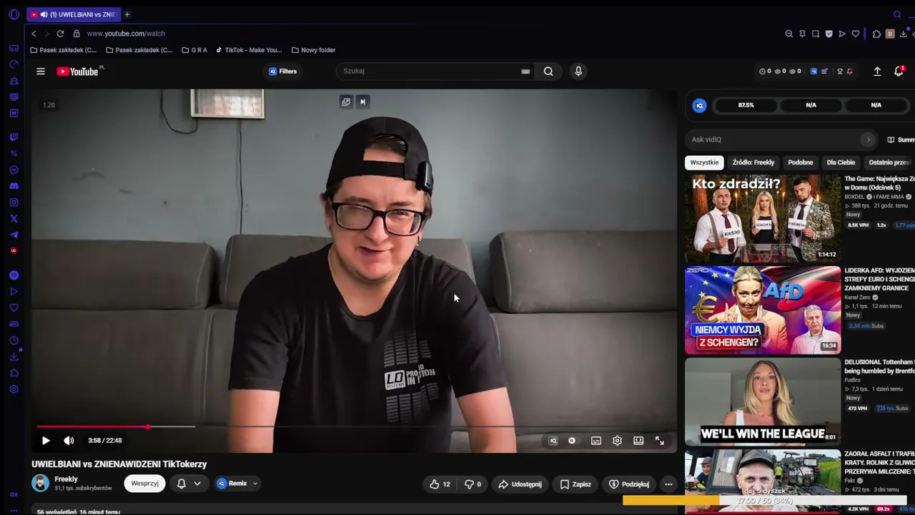Image resolution: width=915 pixels, height=515 pixels.
Task: Select the UWIELBIANI vs ZNIENAWIDZENI browser tab
Action: (74, 14)
